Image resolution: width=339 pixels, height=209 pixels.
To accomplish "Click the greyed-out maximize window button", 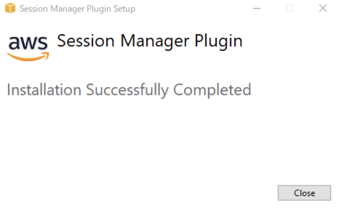I will [x=290, y=8].
